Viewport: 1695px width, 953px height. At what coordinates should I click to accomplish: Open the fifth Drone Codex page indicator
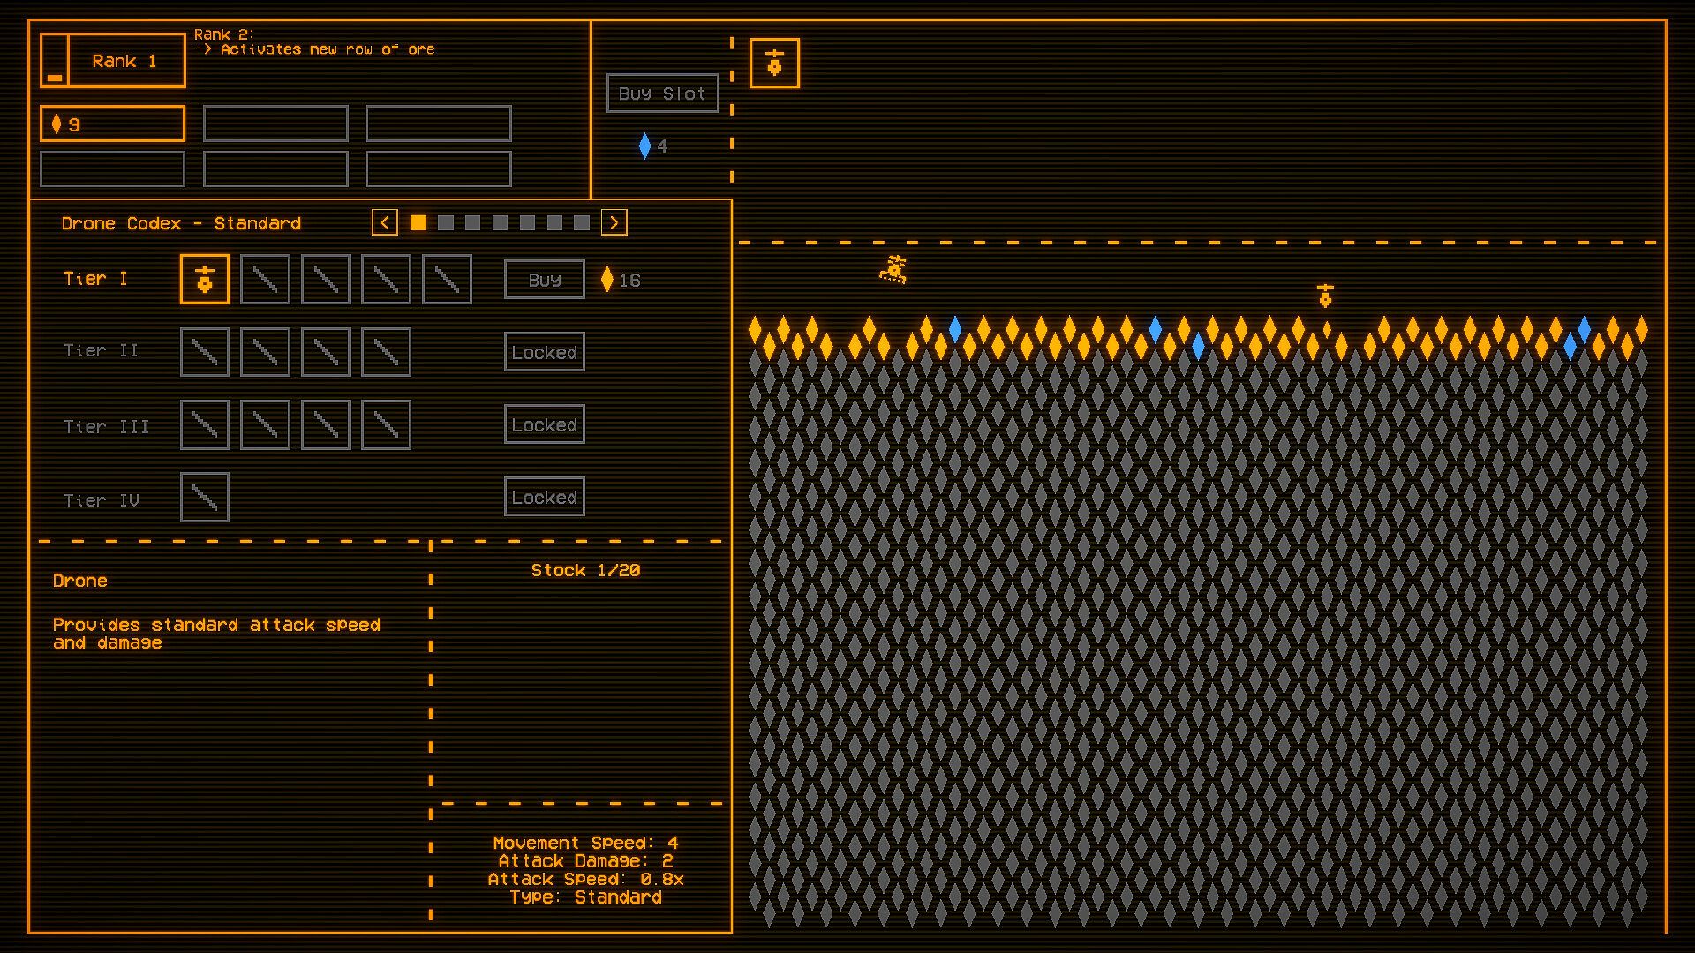tap(528, 222)
